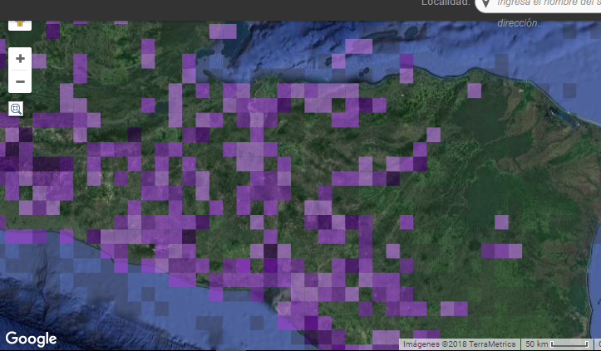Activate the magnifier zoom-to-area tool
The height and width of the screenshot is (351, 601).
(x=16, y=109)
